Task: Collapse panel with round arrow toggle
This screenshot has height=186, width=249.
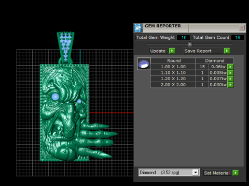Action: (190, 44)
